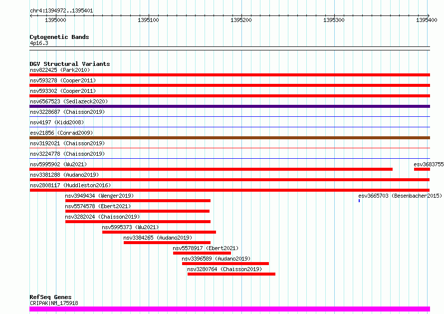Select the 4p16.3 band label
This screenshot has height=314, width=444.
tap(39, 43)
